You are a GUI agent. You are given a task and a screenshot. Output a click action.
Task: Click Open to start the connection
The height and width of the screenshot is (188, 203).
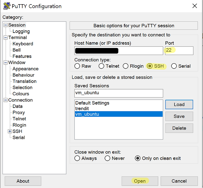(x=140, y=181)
